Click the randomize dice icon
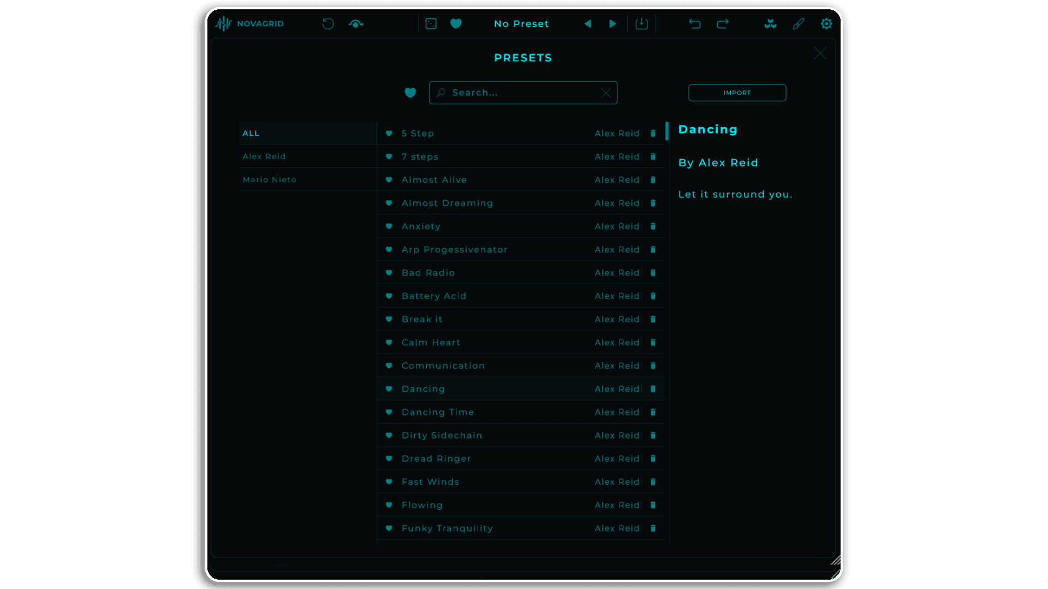The image size is (1048, 589). (x=431, y=23)
